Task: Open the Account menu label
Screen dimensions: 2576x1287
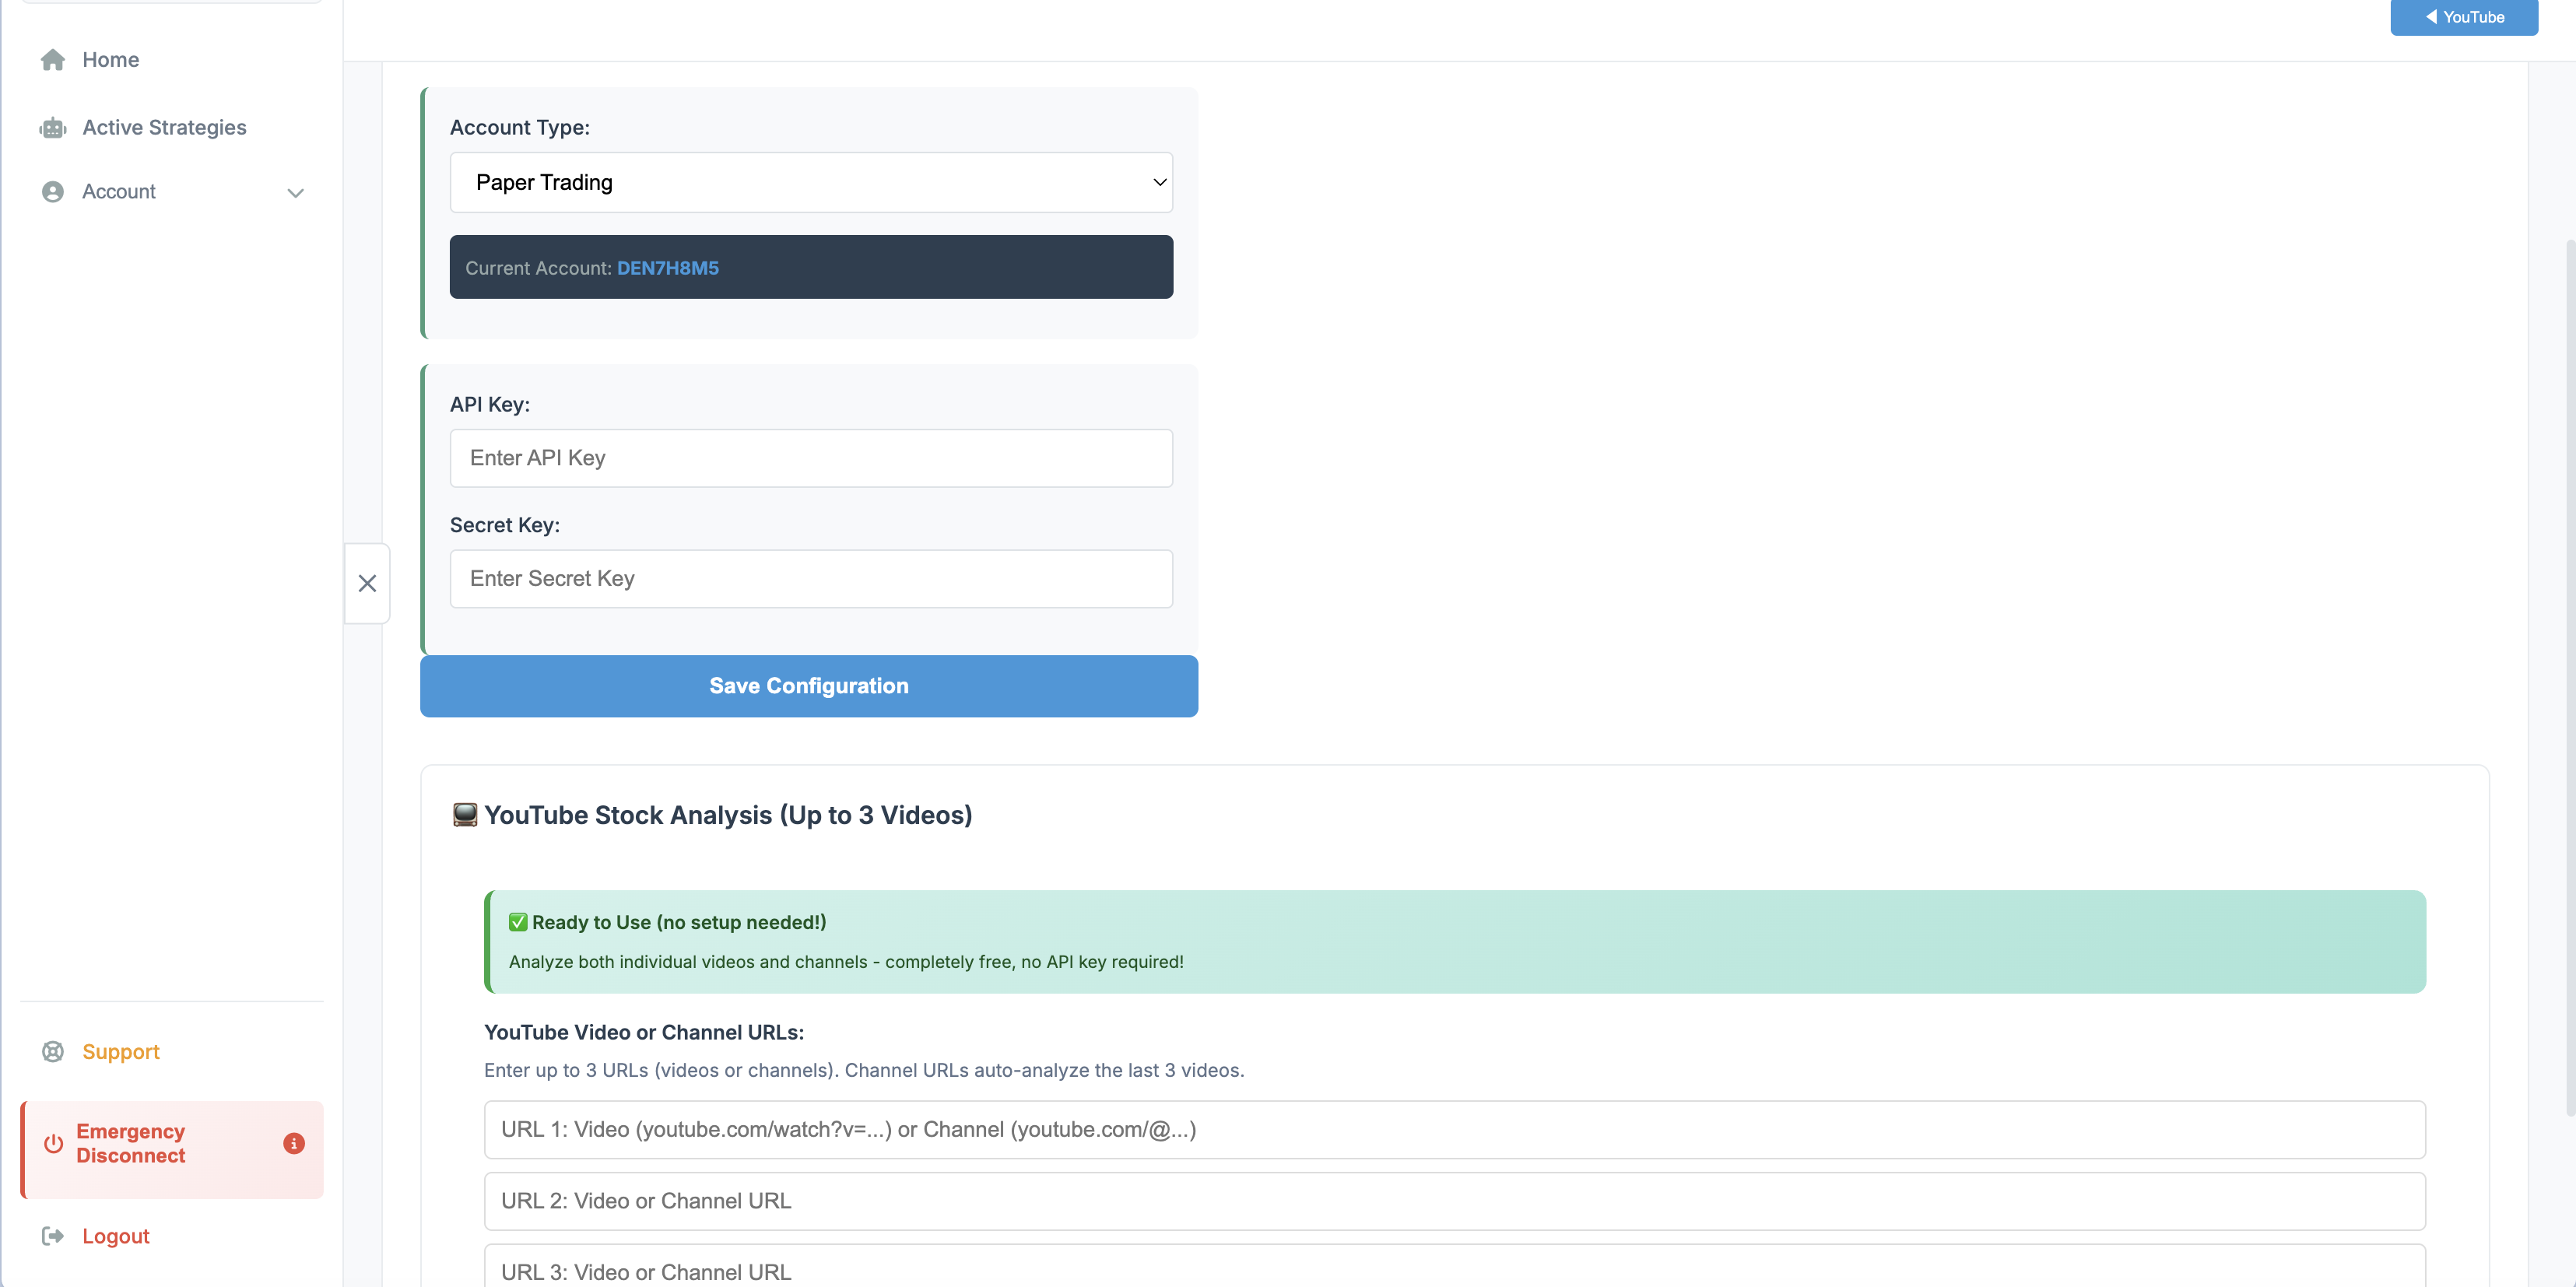Action: coord(119,192)
